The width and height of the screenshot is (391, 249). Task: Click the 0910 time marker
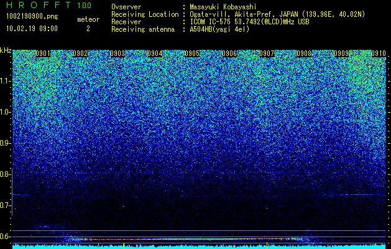pyautogui.click(x=379, y=54)
